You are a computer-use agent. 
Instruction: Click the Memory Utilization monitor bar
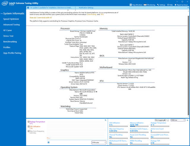click(139, 126)
